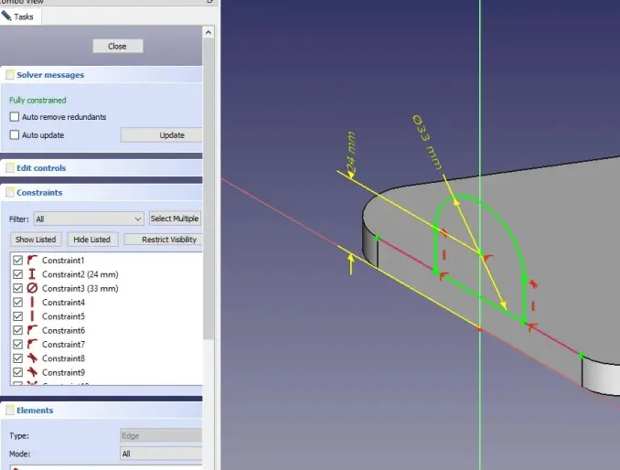
Task: Uncheck Constraint2 (24 mm) checkbox
Action: click(x=17, y=274)
